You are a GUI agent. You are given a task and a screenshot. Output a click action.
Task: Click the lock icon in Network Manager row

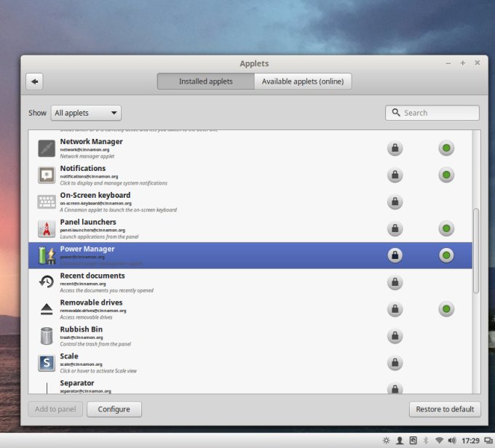coord(395,148)
